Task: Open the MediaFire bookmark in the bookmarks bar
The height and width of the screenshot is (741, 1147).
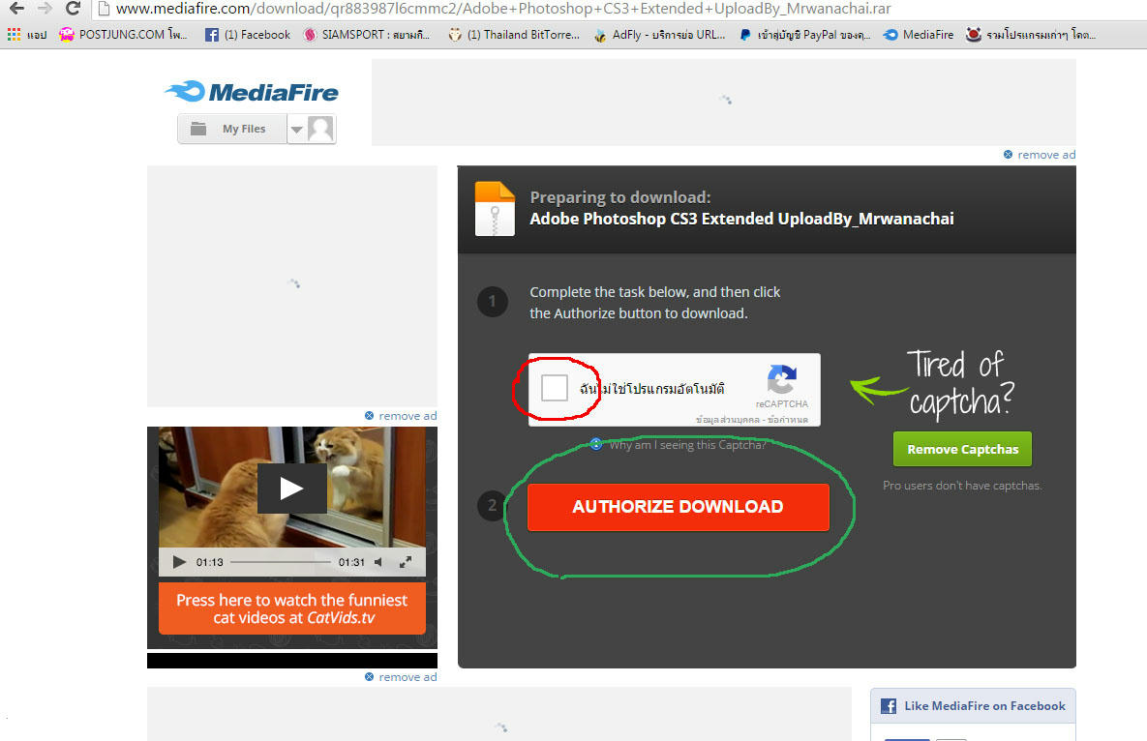Action: (x=919, y=35)
